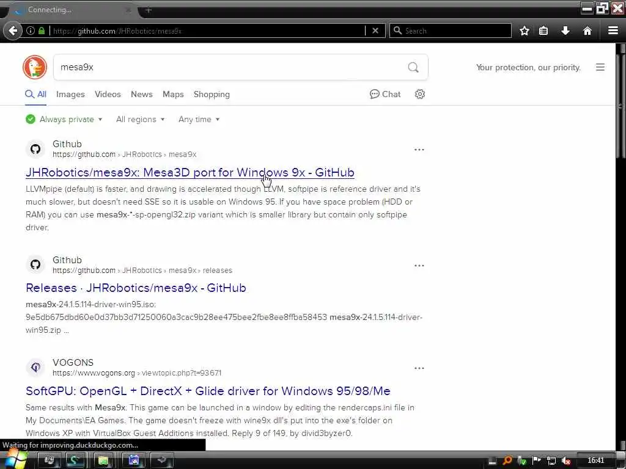Open more options for JHRobotics/mesa9x result
626x469 pixels.
click(x=419, y=150)
